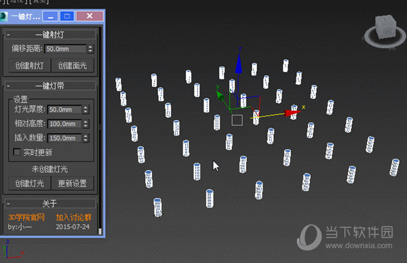The height and width of the screenshot is (263, 407).
Task: Open the 3D学院官网 link
Action: pyautogui.click(x=26, y=217)
